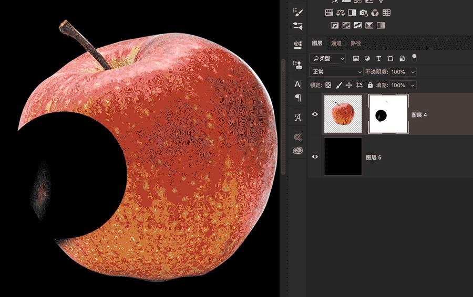Click the 锁定 label
This screenshot has height=297, width=473.
pyautogui.click(x=316, y=85)
